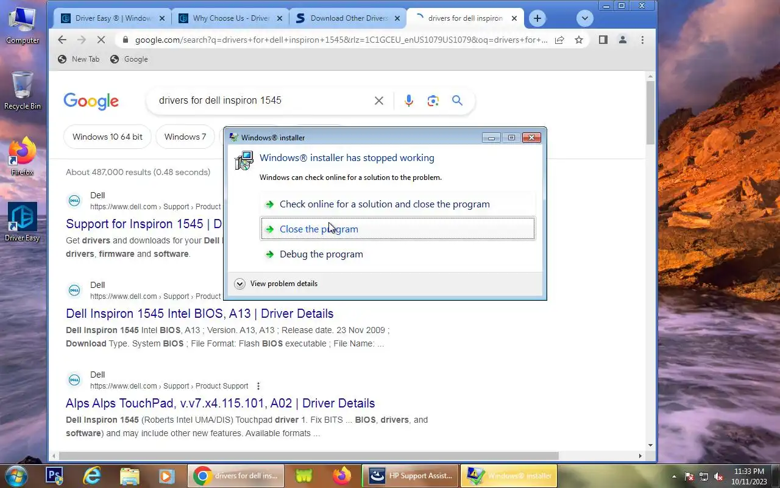Click the blue Google search magnifier

point(457,101)
